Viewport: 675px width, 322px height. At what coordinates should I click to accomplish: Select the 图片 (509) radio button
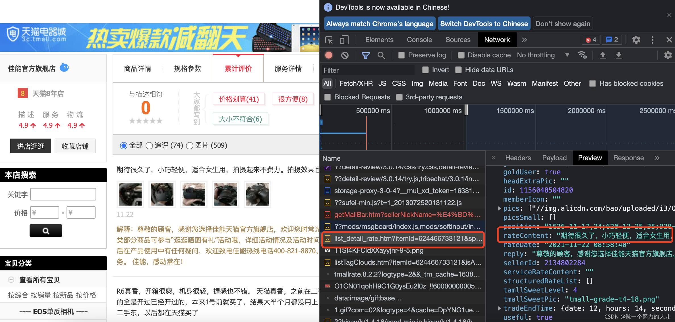[190, 146]
